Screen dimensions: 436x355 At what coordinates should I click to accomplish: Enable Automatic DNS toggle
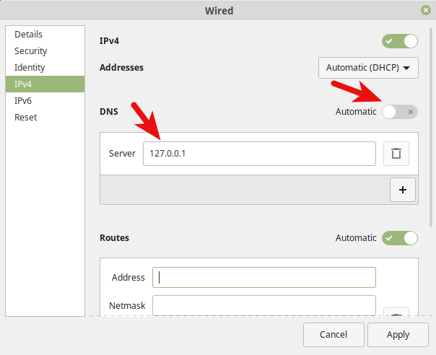point(400,112)
